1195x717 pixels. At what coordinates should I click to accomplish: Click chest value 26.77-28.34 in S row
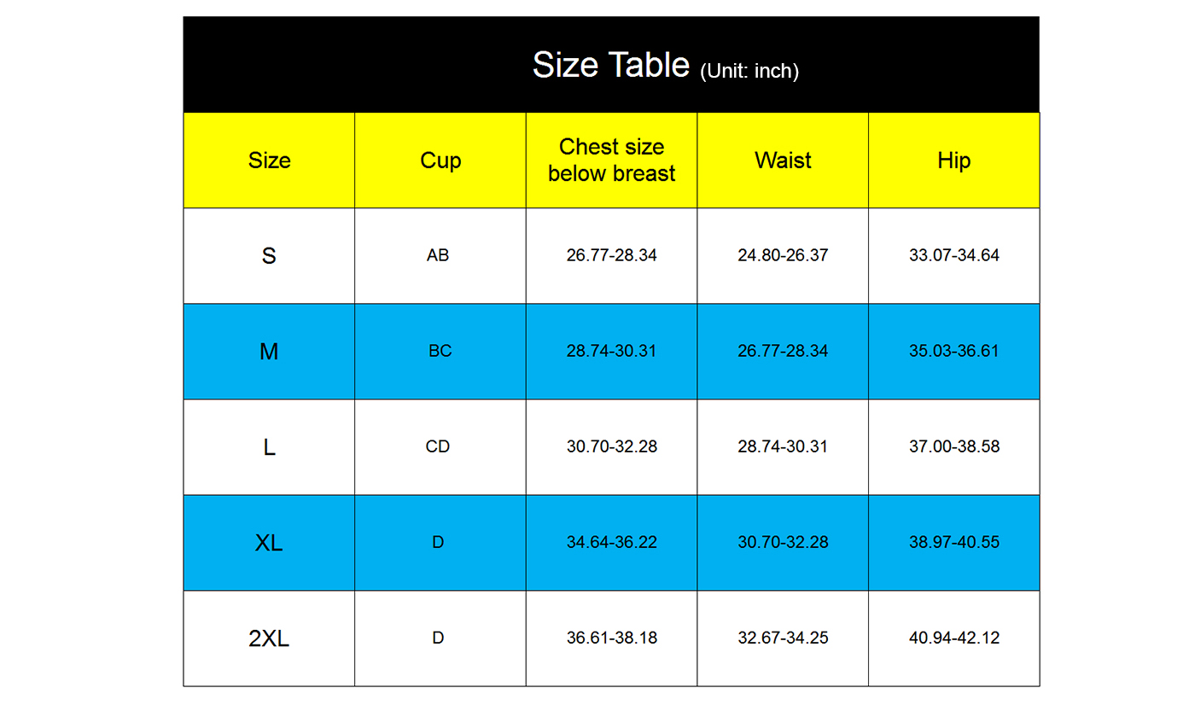click(611, 255)
